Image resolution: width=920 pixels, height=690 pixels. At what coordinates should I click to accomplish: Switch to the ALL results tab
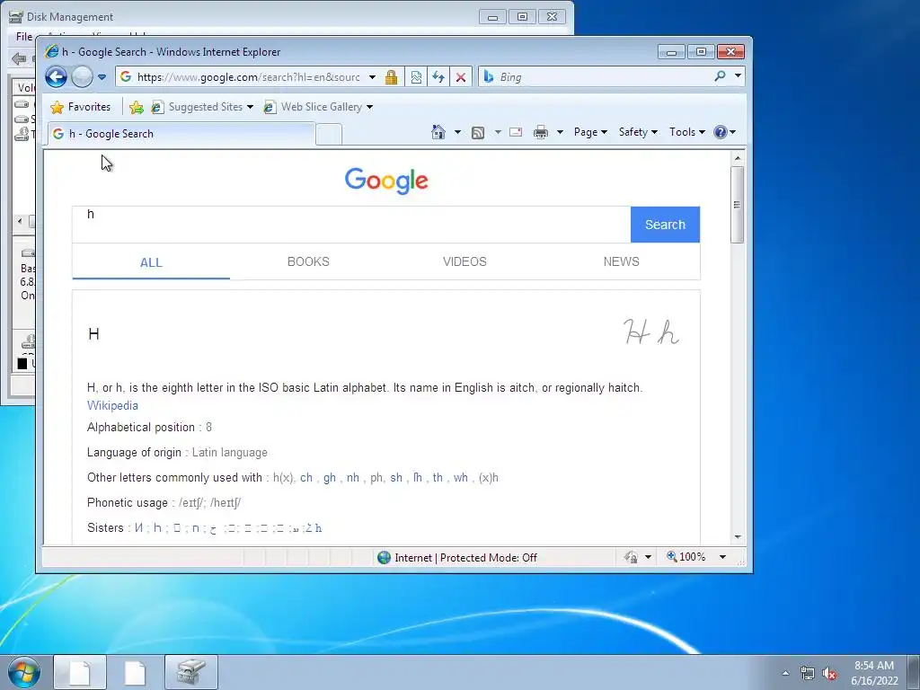click(x=151, y=262)
